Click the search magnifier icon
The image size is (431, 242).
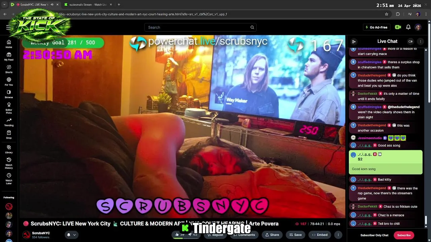252,28
